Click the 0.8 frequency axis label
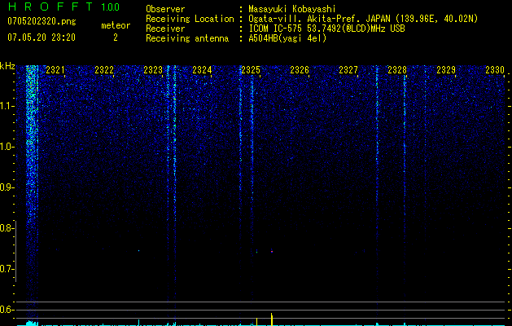 click(x=7, y=228)
